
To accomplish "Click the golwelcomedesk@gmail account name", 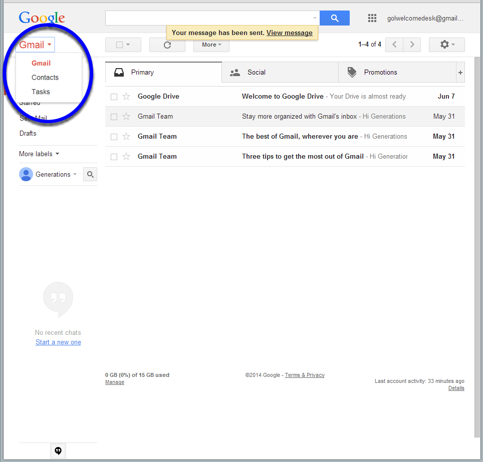I will (x=425, y=19).
